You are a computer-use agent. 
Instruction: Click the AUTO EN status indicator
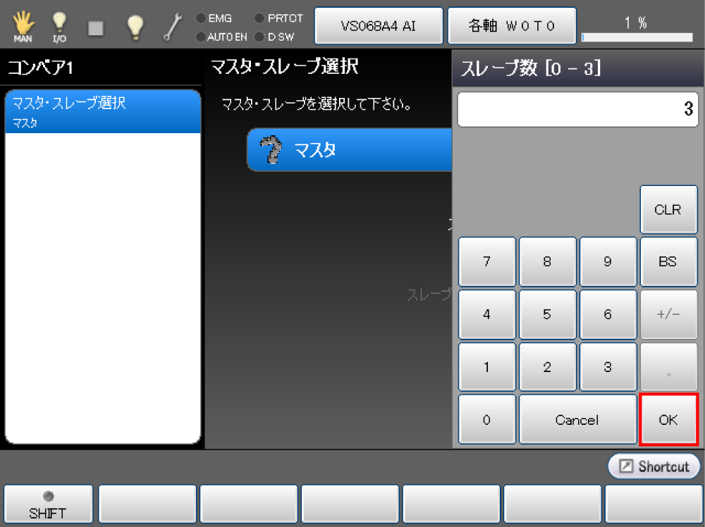(221, 36)
